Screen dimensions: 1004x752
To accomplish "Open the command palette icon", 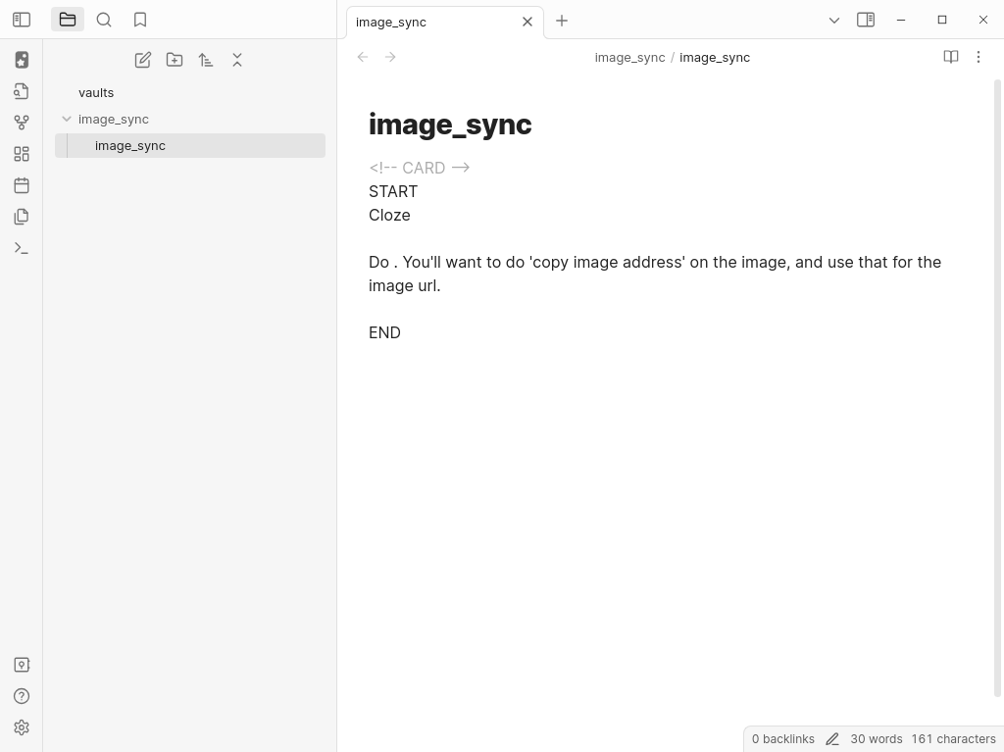I will point(22,248).
